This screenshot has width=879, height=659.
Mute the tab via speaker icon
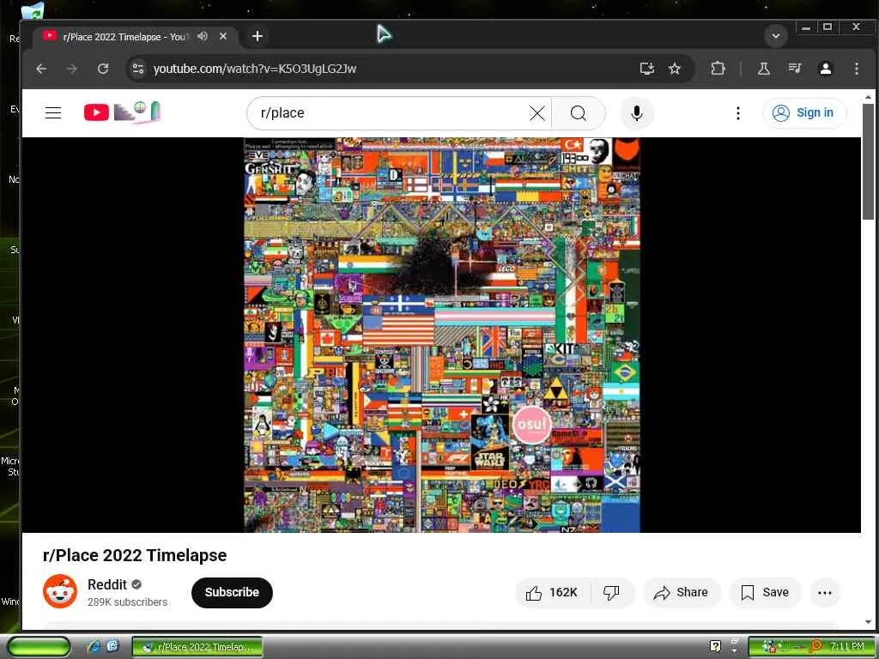203,36
